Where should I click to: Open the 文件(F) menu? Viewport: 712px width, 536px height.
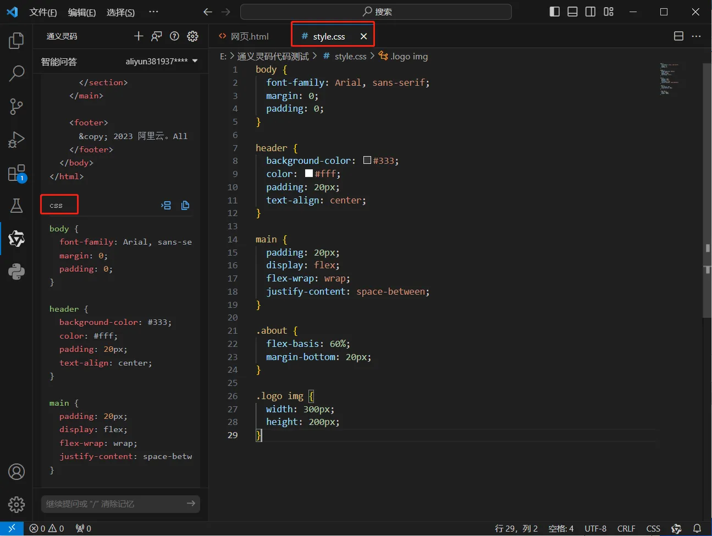43,12
